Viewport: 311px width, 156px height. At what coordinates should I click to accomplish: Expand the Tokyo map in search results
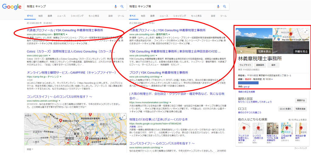[x=123, y=116]
